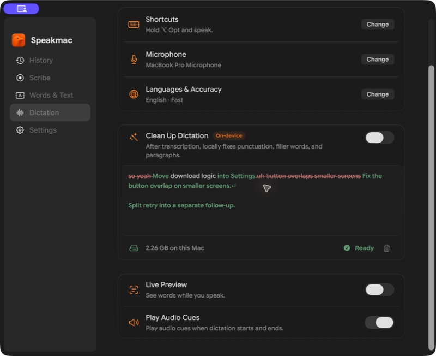Image resolution: width=436 pixels, height=356 pixels.
Task: Click 'See words while you speak.' text
Action: tap(185, 295)
